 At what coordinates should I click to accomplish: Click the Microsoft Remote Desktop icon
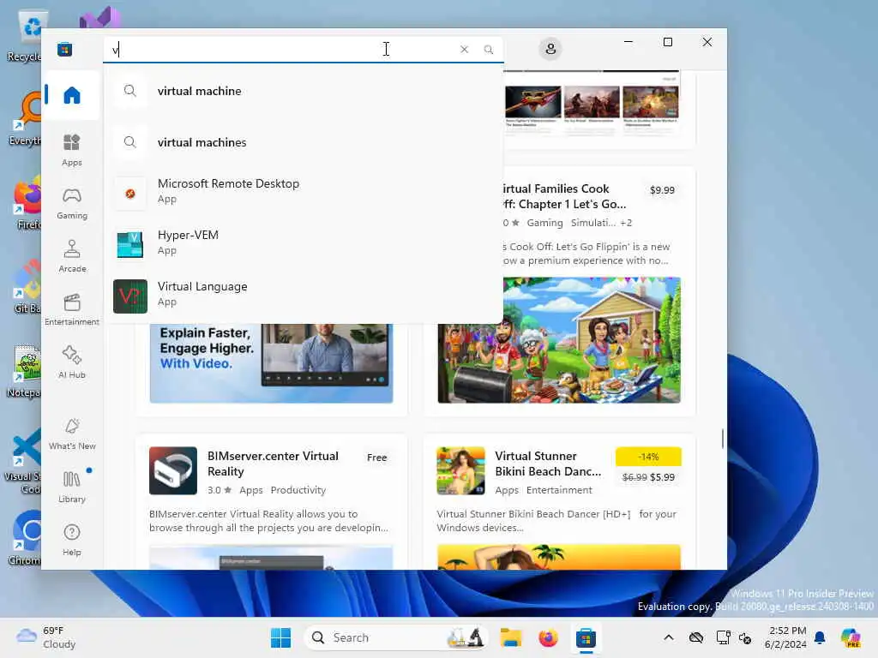coord(130,194)
